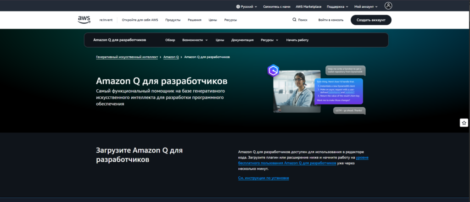Viewport: 470px width, 202px height.
Task: Select Цены in product navigation bar
Action: pos(220,40)
